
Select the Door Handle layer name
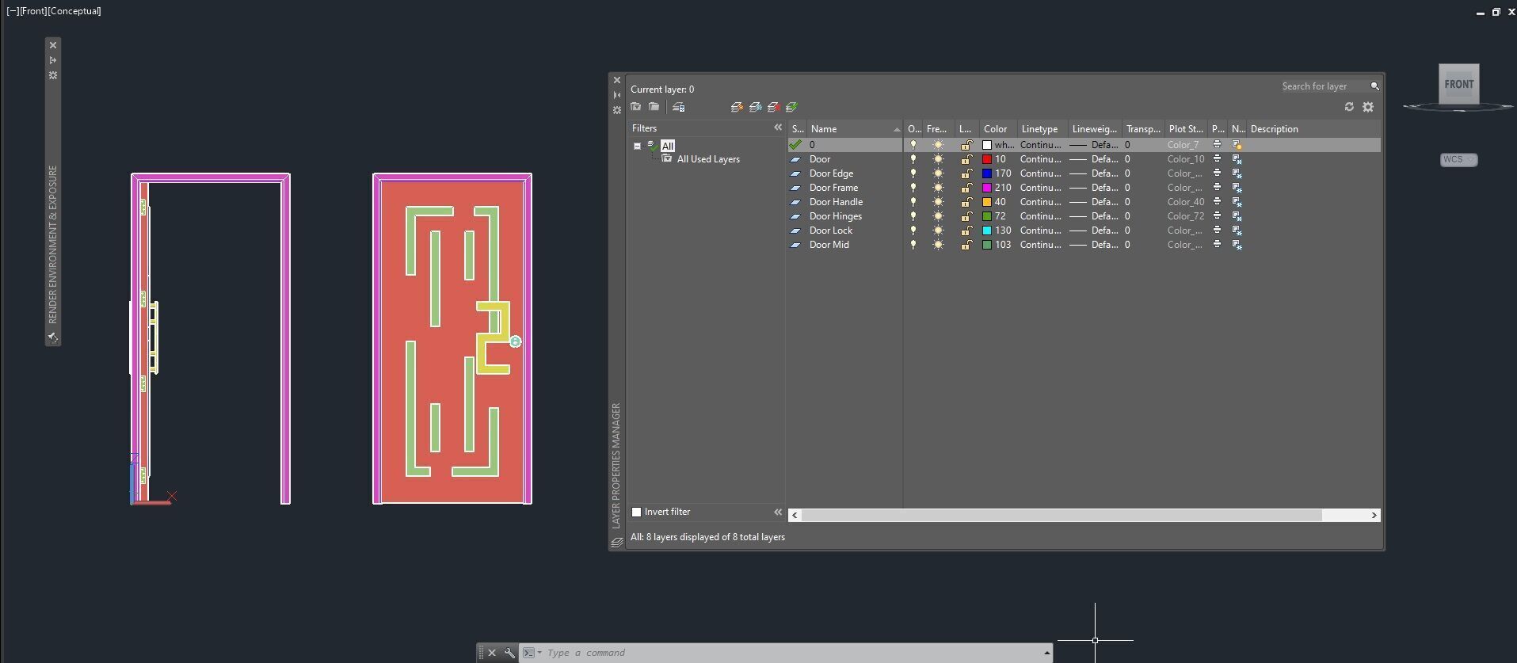[836, 202]
